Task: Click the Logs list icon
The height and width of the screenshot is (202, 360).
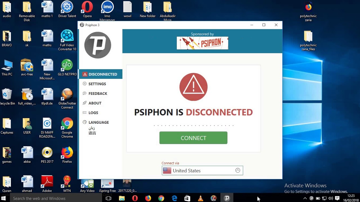Action: [85, 113]
